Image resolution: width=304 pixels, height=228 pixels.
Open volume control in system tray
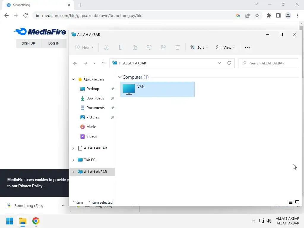click(x=269, y=221)
